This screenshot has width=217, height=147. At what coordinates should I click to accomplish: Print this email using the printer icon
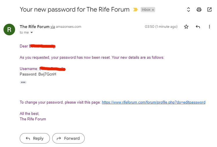coord(199,10)
